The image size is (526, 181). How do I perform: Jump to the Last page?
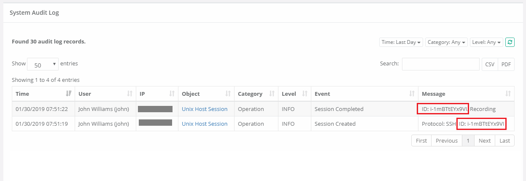504,141
